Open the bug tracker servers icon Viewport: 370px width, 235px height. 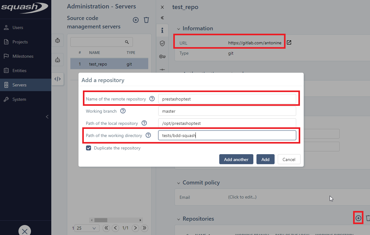click(58, 40)
